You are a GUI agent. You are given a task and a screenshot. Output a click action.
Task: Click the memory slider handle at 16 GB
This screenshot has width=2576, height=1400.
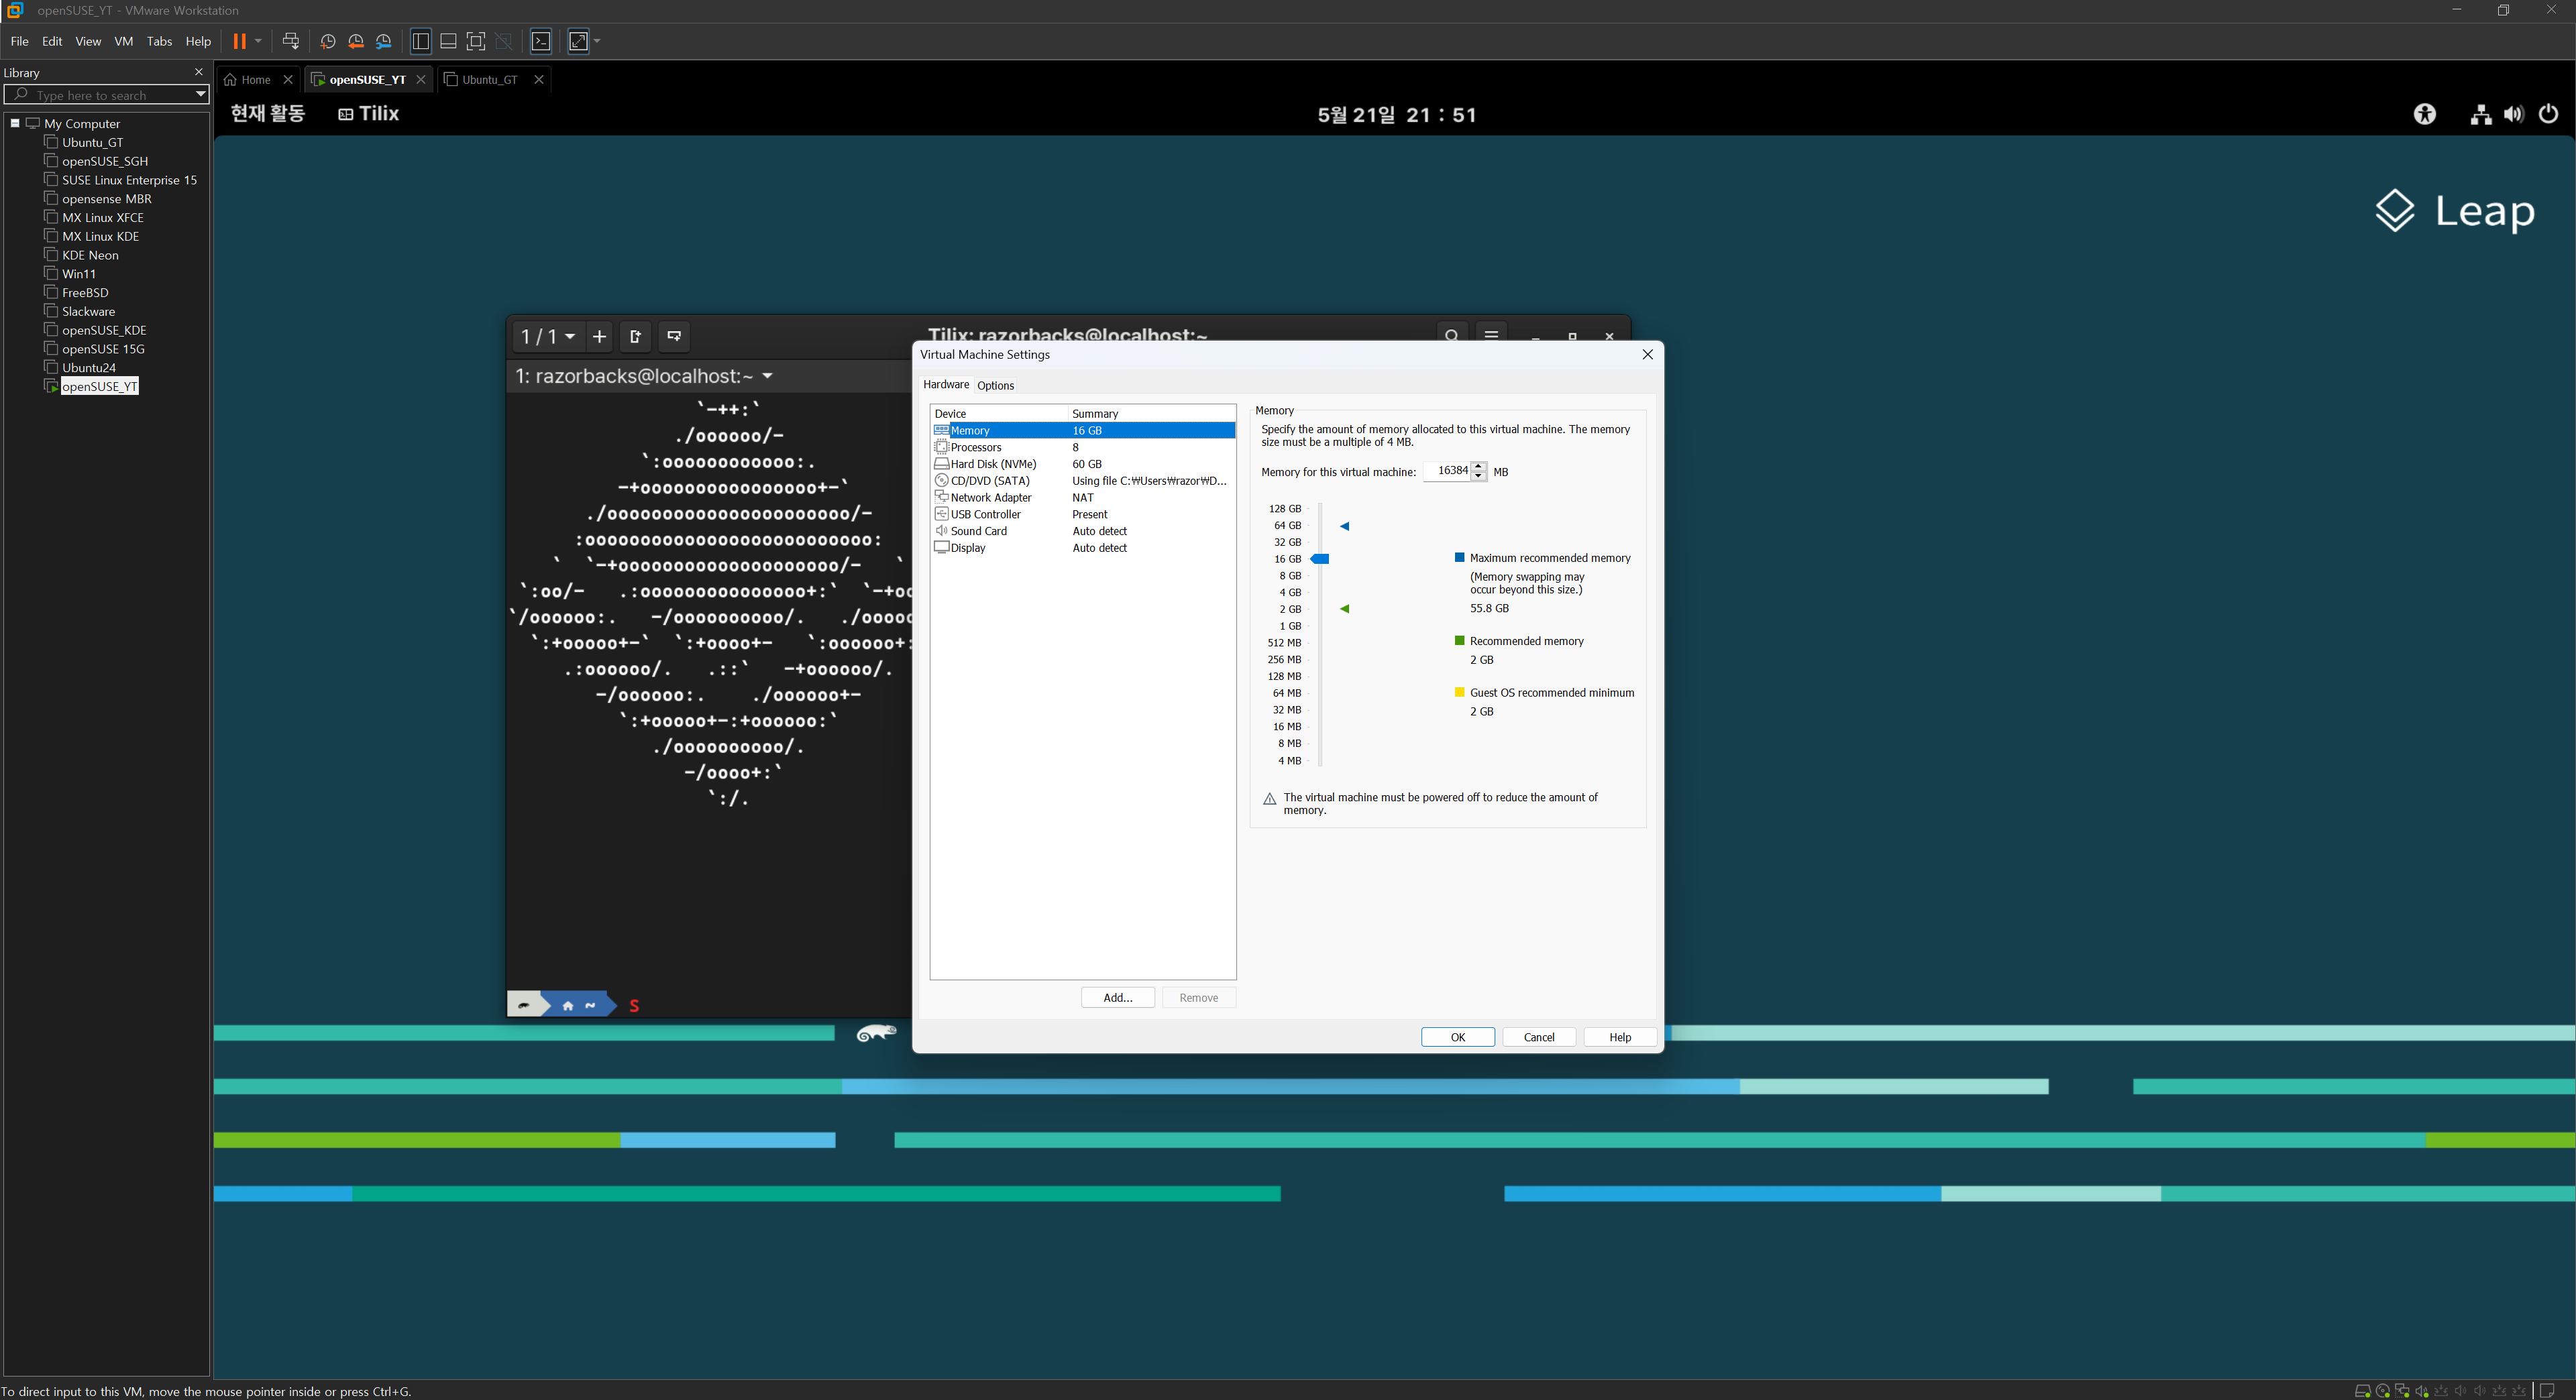point(1320,559)
